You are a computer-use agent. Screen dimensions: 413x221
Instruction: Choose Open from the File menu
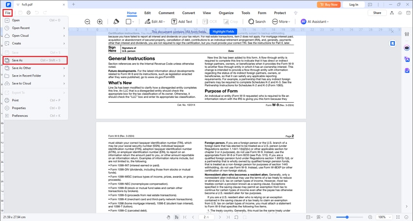(35, 20)
